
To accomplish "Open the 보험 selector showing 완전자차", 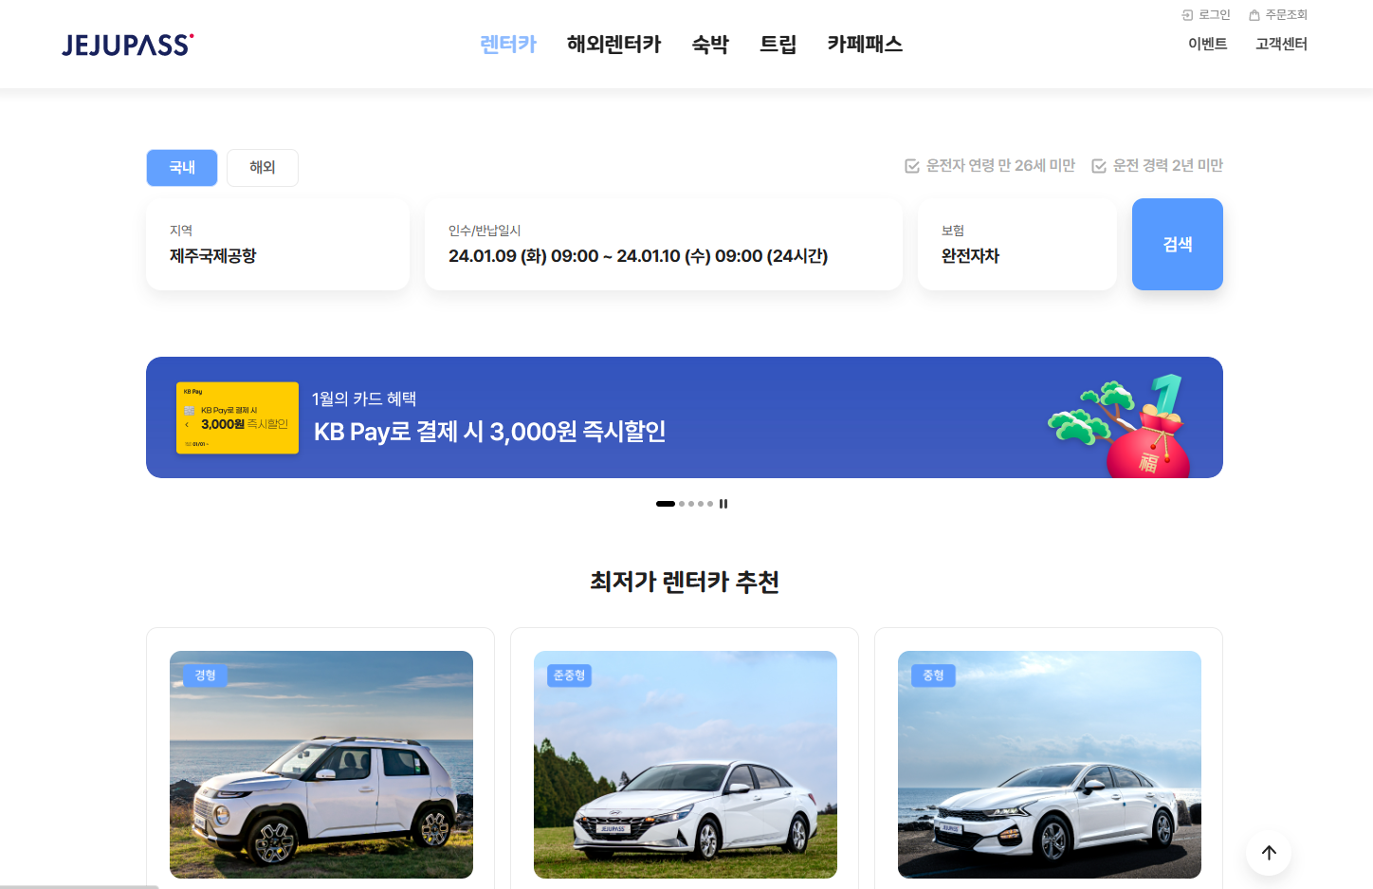I will (1016, 244).
